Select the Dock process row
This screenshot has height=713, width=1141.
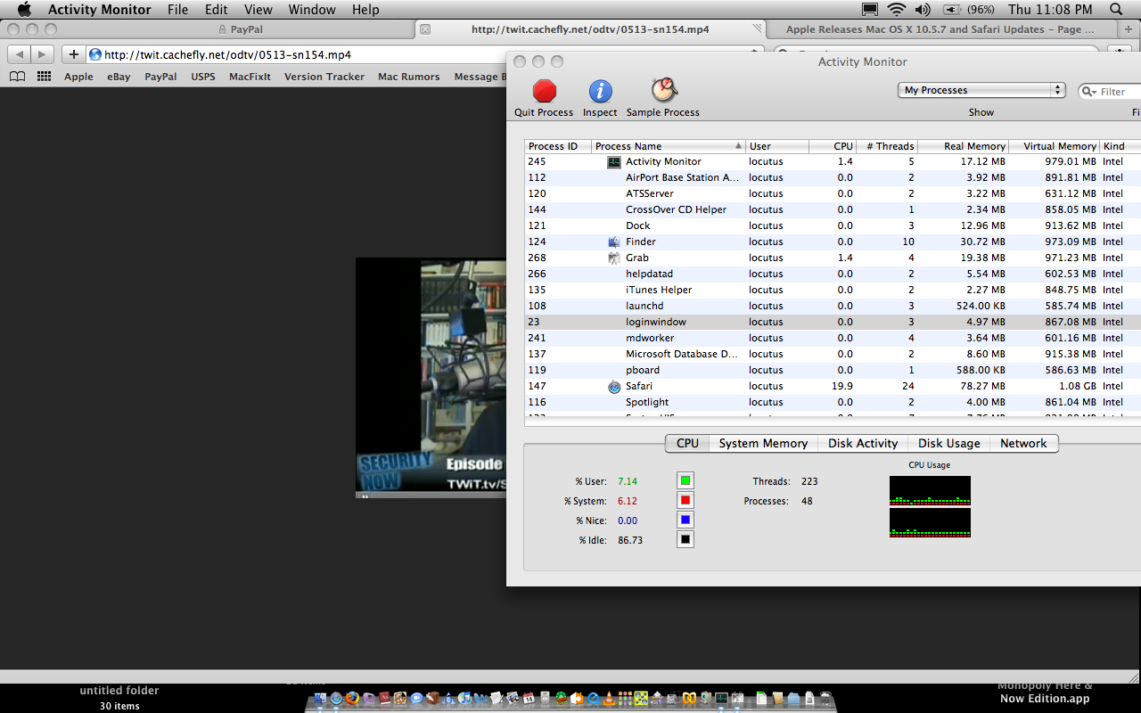(x=833, y=225)
